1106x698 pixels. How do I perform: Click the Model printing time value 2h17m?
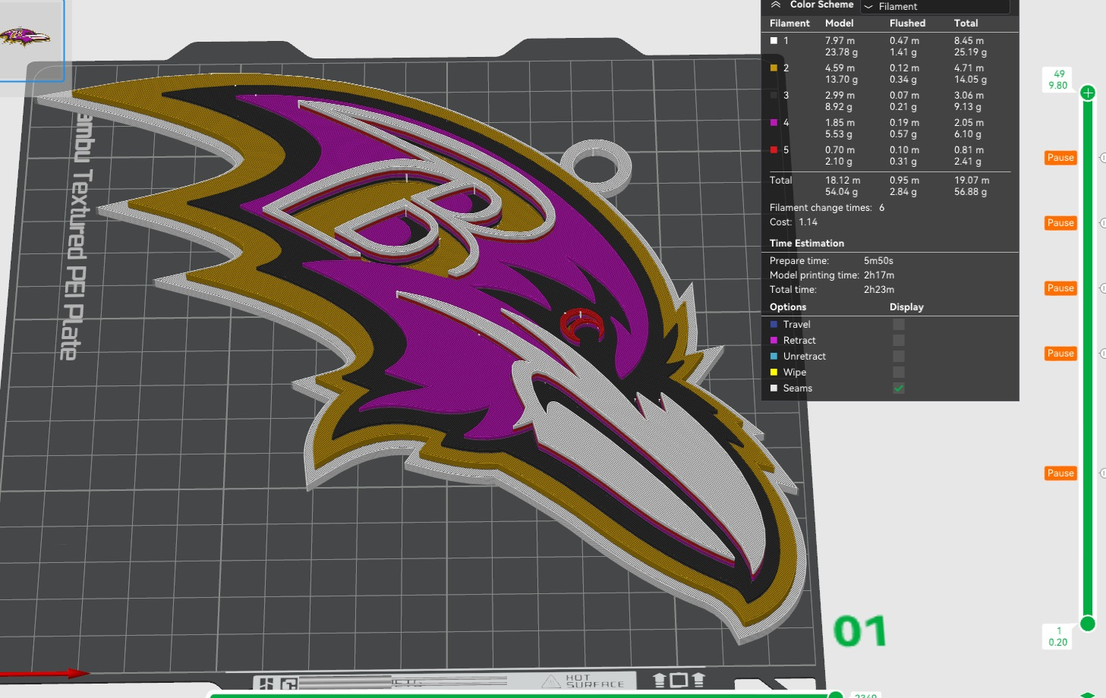[879, 275]
